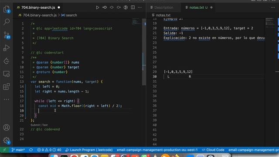
Task: Open the email-campaign-management-production-eu-west-1 status item
Action: coord(157,150)
